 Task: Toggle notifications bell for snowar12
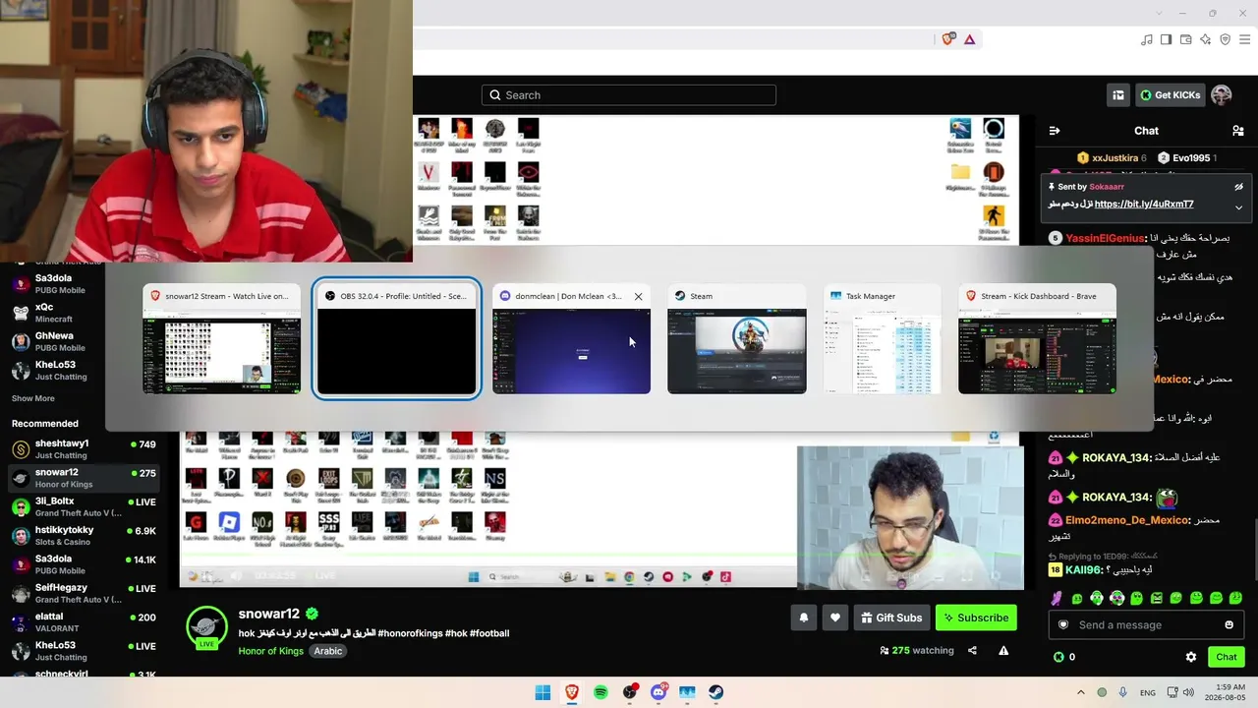(804, 618)
